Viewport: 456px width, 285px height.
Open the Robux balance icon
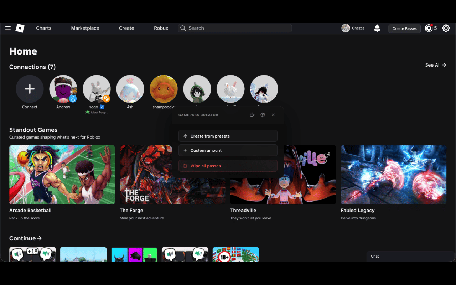pyautogui.click(x=429, y=28)
